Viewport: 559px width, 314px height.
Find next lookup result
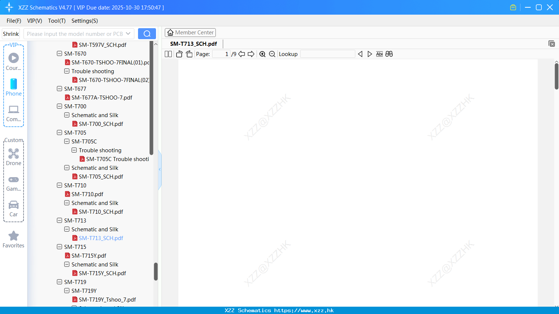pos(370,54)
